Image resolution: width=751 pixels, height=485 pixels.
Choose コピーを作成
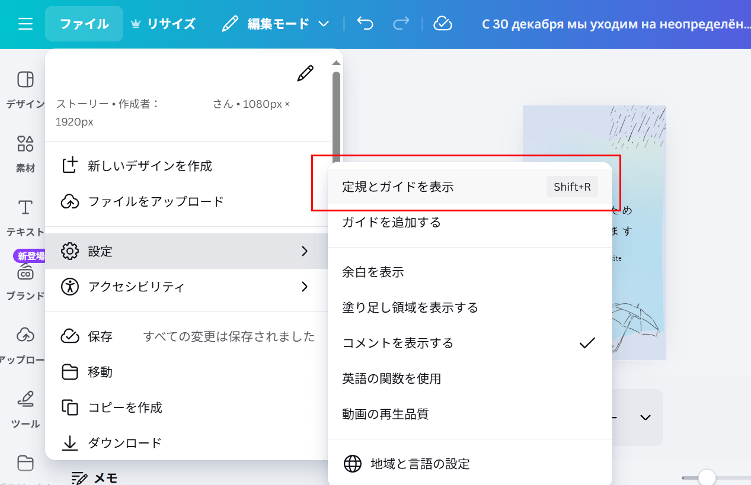tap(186, 407)
